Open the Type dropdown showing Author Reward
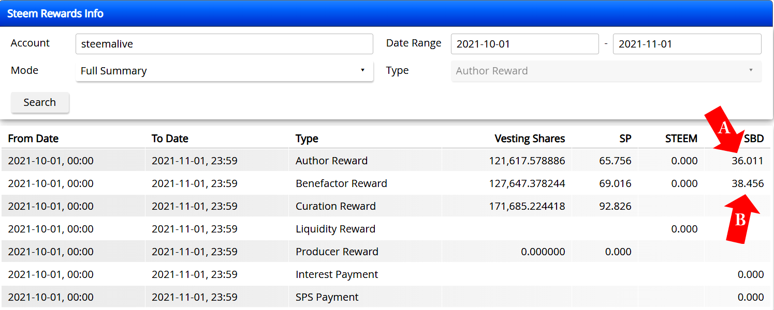This screenshot has width=774, height=310. [x=606, y=71]
